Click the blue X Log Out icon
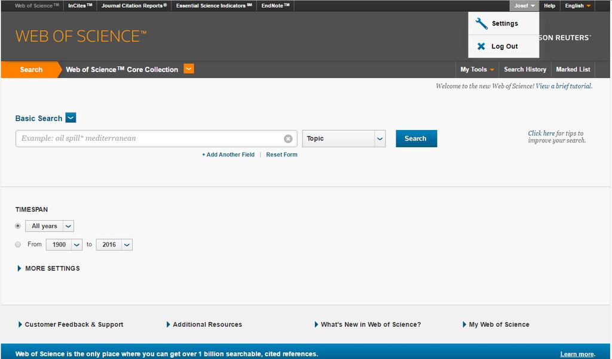Viewport: 612px width, 359px height. 481,47
